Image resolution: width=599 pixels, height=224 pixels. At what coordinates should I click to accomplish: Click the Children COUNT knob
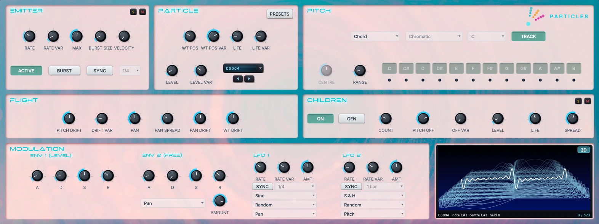(386, 118)
